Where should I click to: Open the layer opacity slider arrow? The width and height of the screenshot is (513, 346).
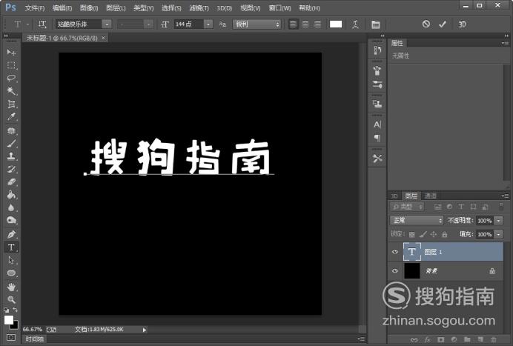click(498, 221)
